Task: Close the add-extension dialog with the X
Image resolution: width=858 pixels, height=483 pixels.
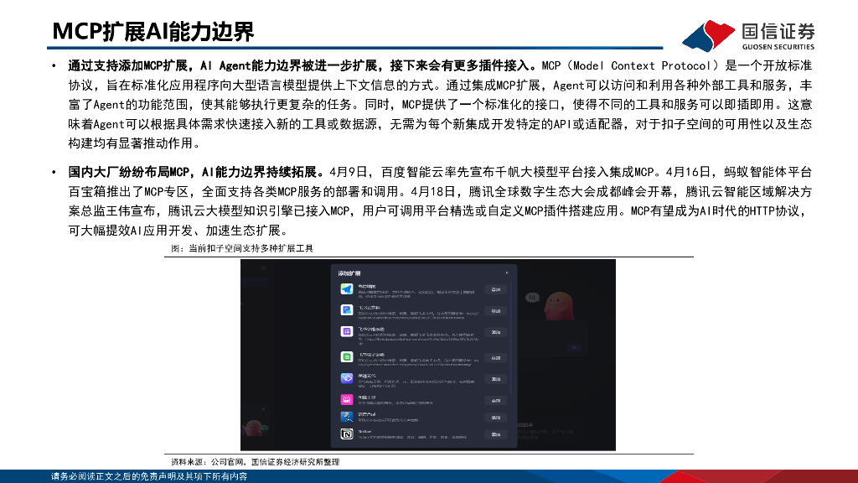Action: pos(507,273)
